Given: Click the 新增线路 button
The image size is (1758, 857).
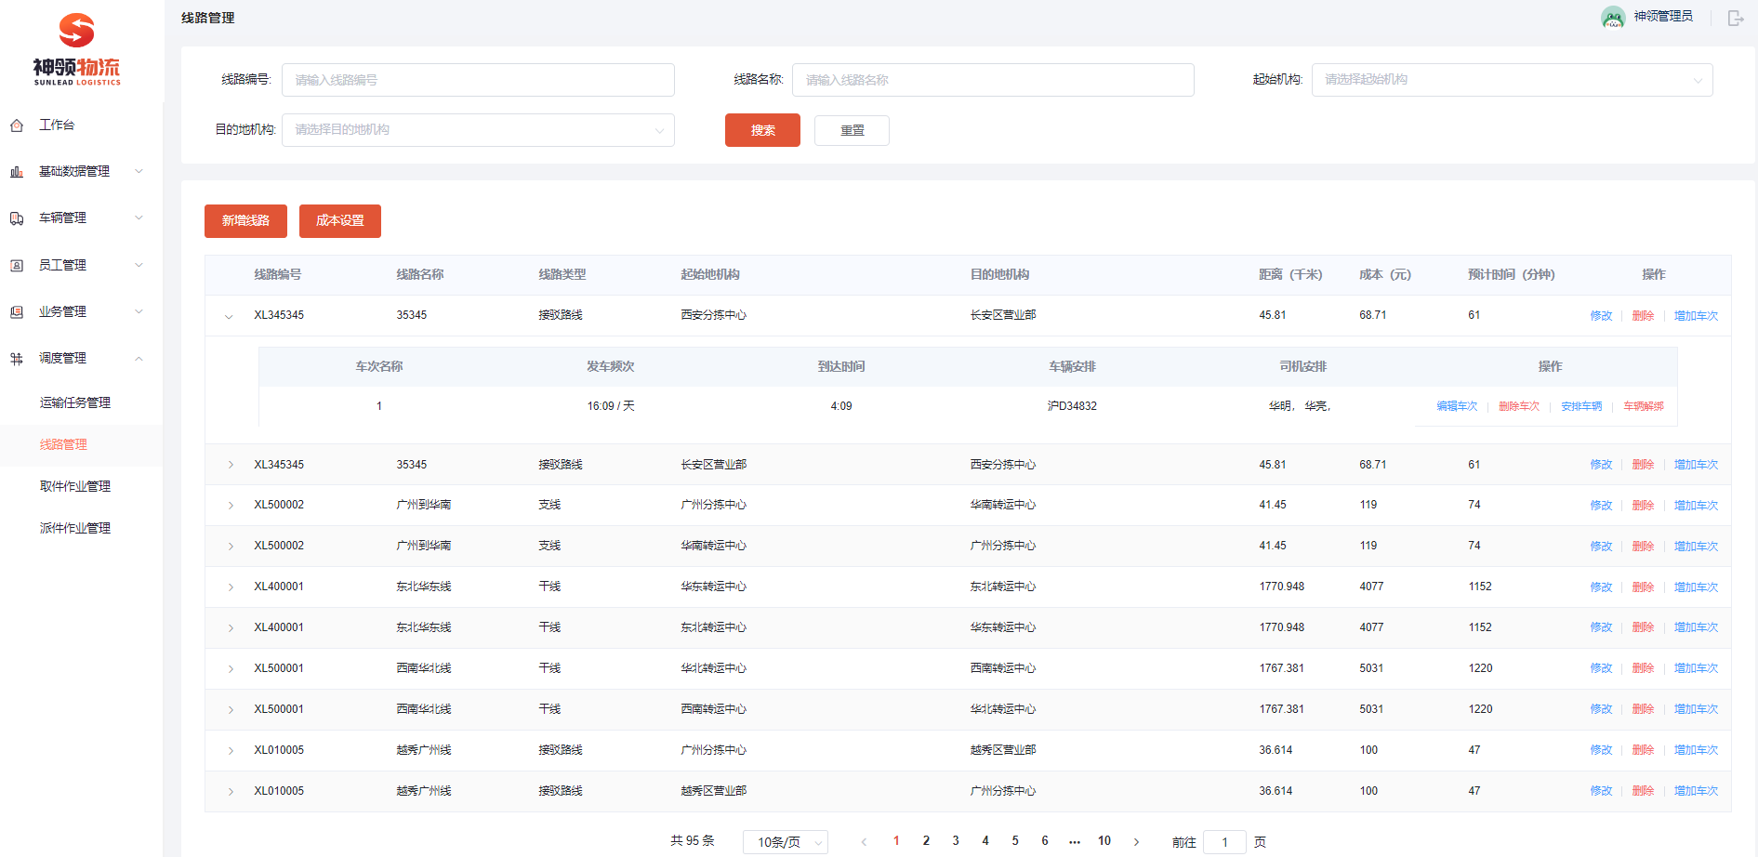Looking at the screenshot, I should pos(245,221).
